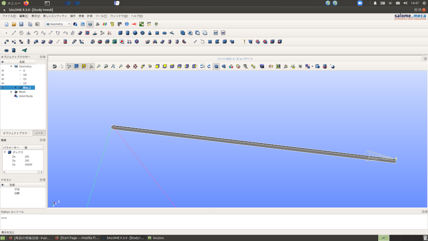Select the 注釈 row in text panel

click(x=17, y=193)
